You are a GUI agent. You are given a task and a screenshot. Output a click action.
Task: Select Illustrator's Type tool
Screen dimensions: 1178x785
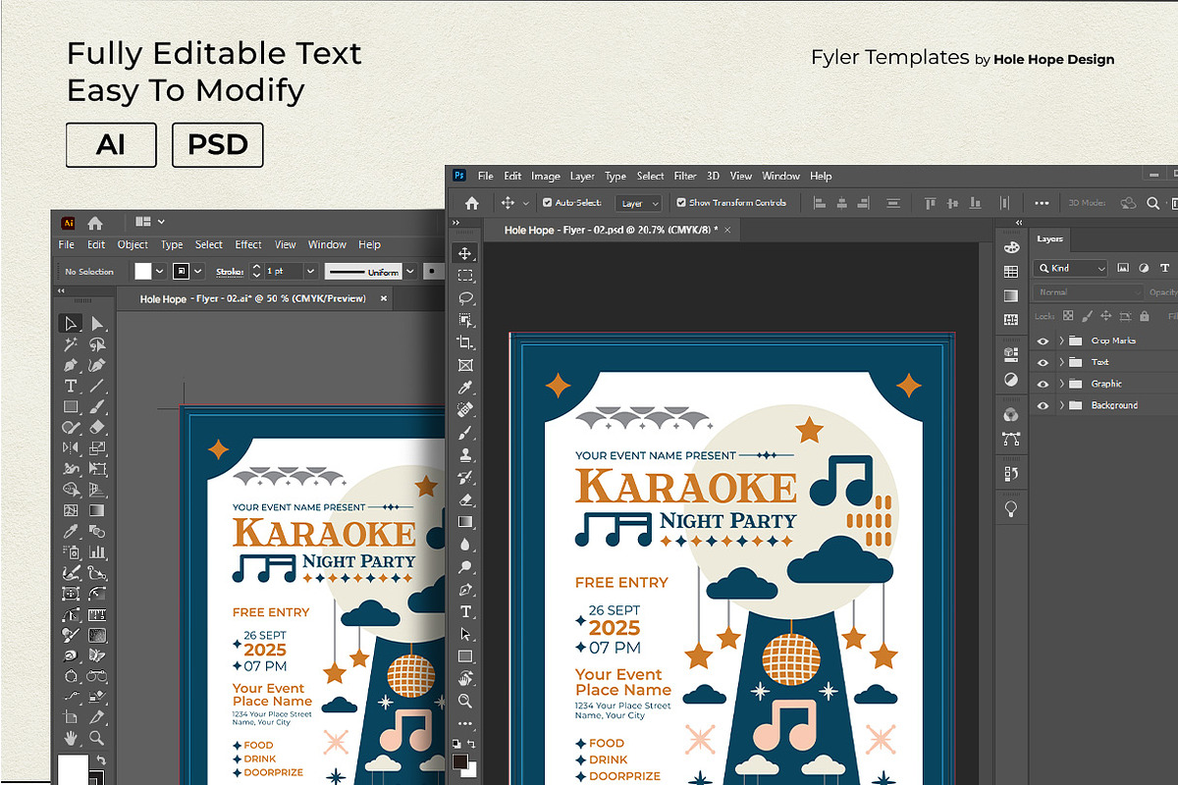[x=71, y=386]
